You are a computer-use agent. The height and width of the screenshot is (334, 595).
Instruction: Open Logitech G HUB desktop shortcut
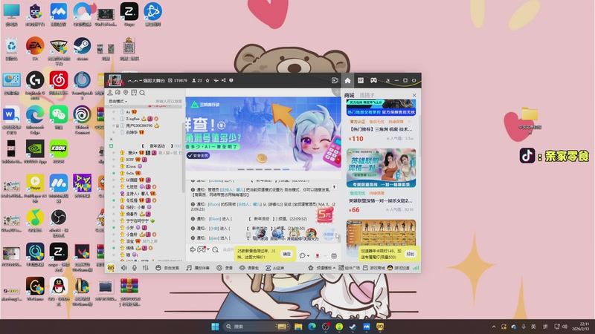[x=35, y=85]
